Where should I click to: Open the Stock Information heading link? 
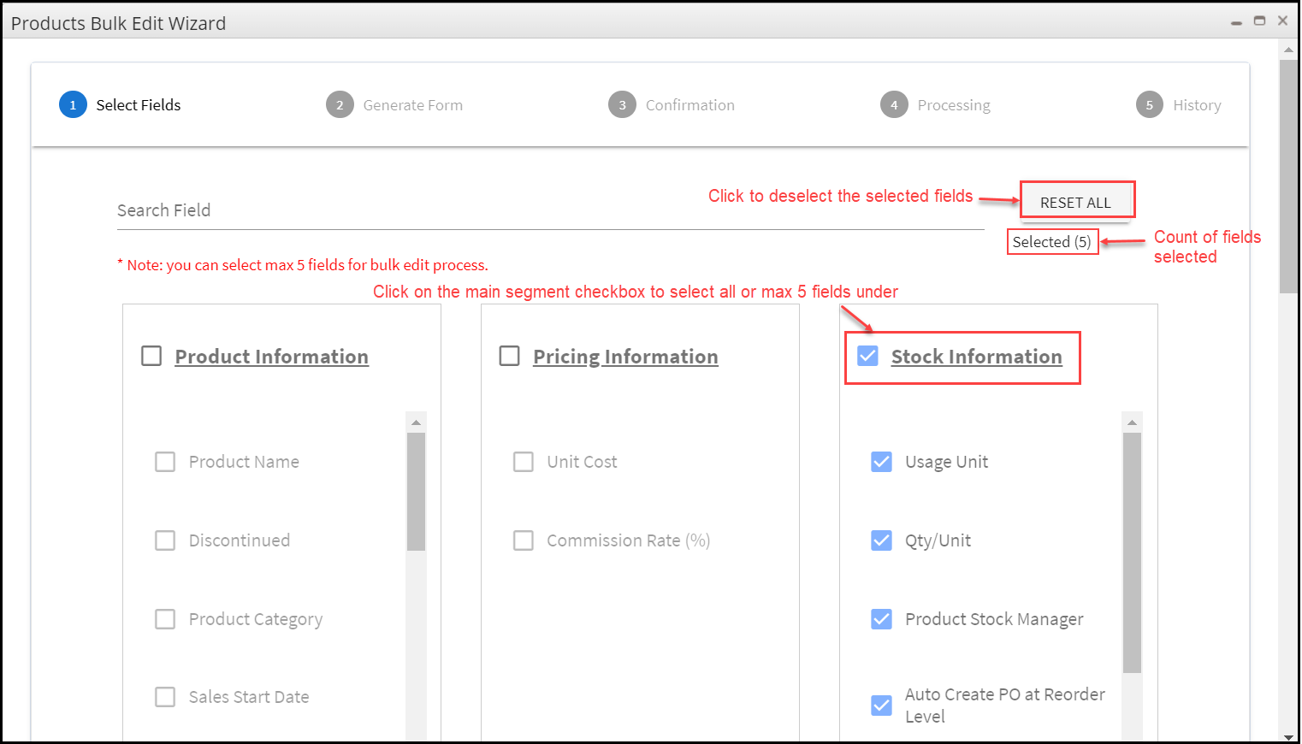tap(977, 357)
